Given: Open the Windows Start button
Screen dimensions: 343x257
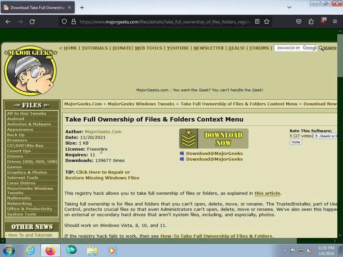Looking at the screenshot, I should tap(9, 250).
